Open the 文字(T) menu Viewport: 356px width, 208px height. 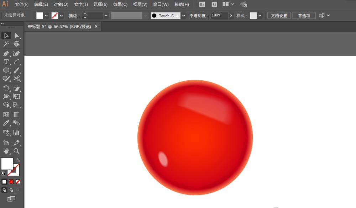pyautogui.click(x=81, y=4)
